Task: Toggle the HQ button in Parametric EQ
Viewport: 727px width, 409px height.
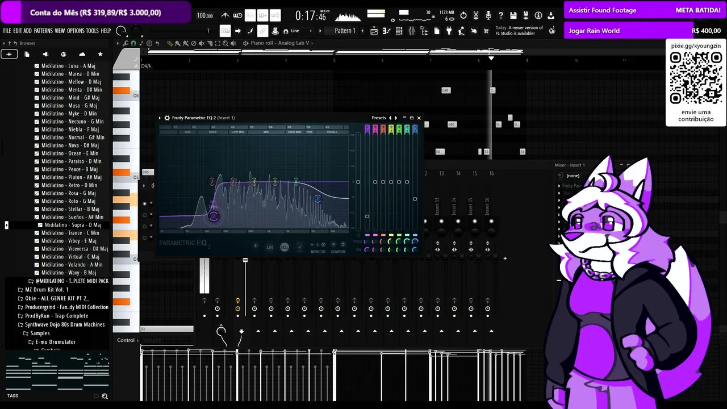Action: [x=285, y=247]
